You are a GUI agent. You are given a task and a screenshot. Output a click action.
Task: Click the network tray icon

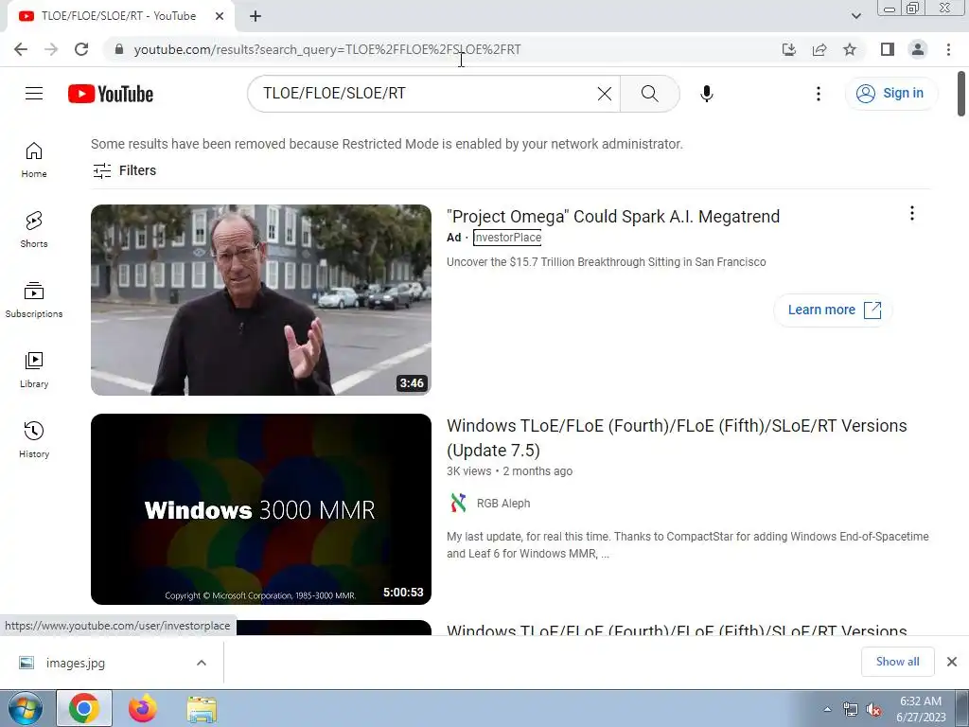(851, 710)
